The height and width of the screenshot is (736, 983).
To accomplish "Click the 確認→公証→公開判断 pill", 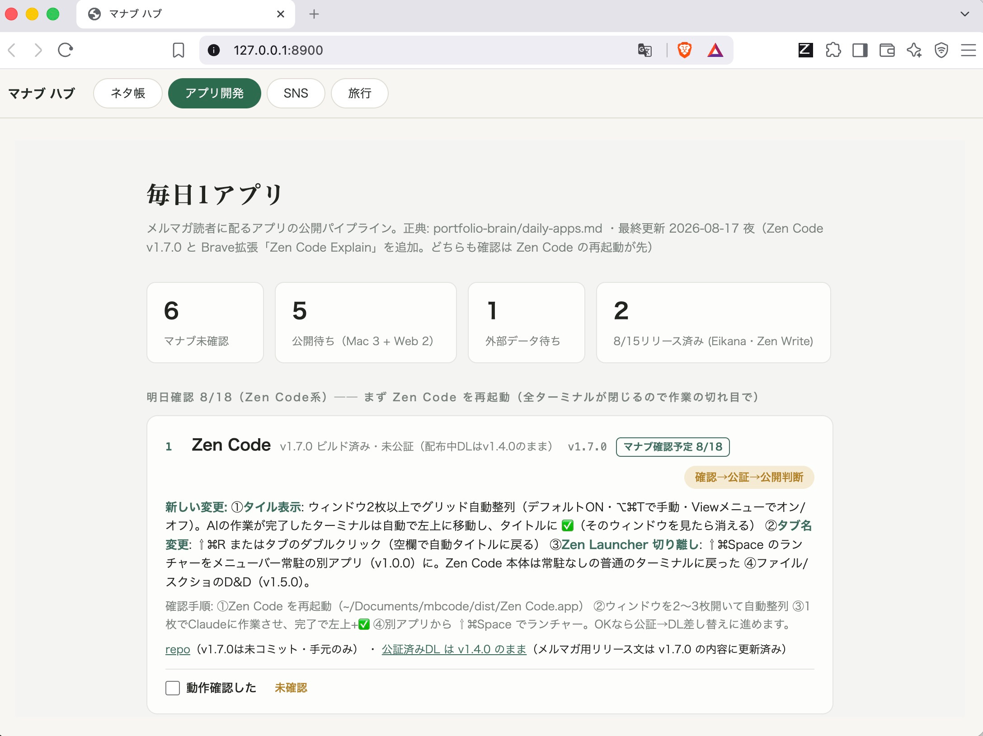I will click(749, 478).
